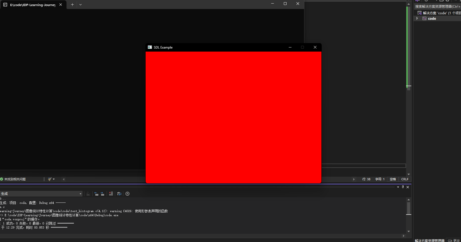Image resolution: width=461 pixels, height=242 pixels.
Task: Select the code project item
Action: (x=432, y=18)
